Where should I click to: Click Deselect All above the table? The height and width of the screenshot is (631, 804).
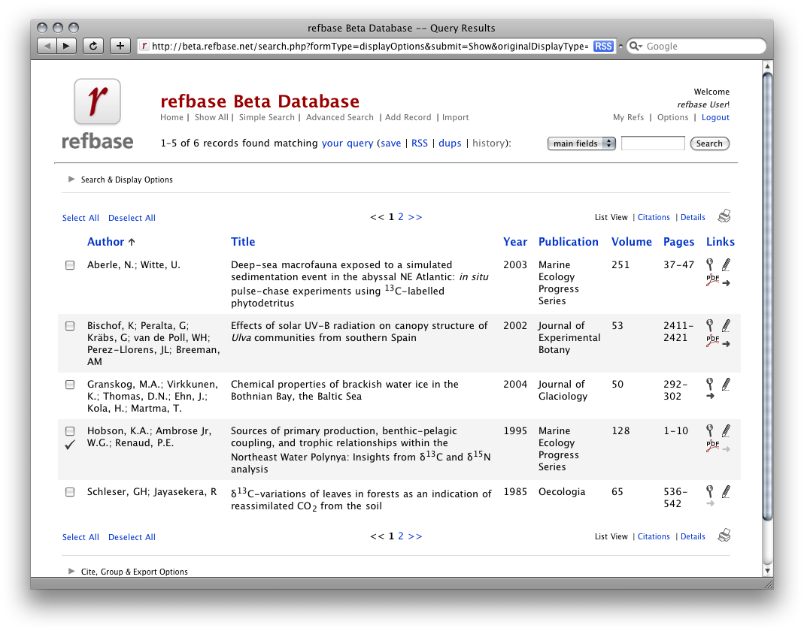[132, 218]
